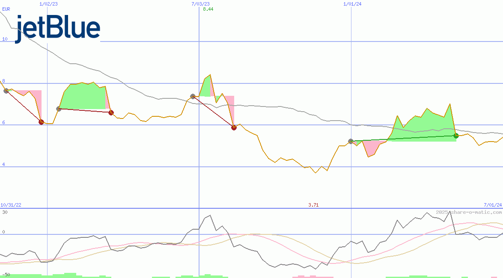Click the large green profit area in 2024
This screenshot has height=278, width=503.
pyautogui.click(x=424, y=126)
